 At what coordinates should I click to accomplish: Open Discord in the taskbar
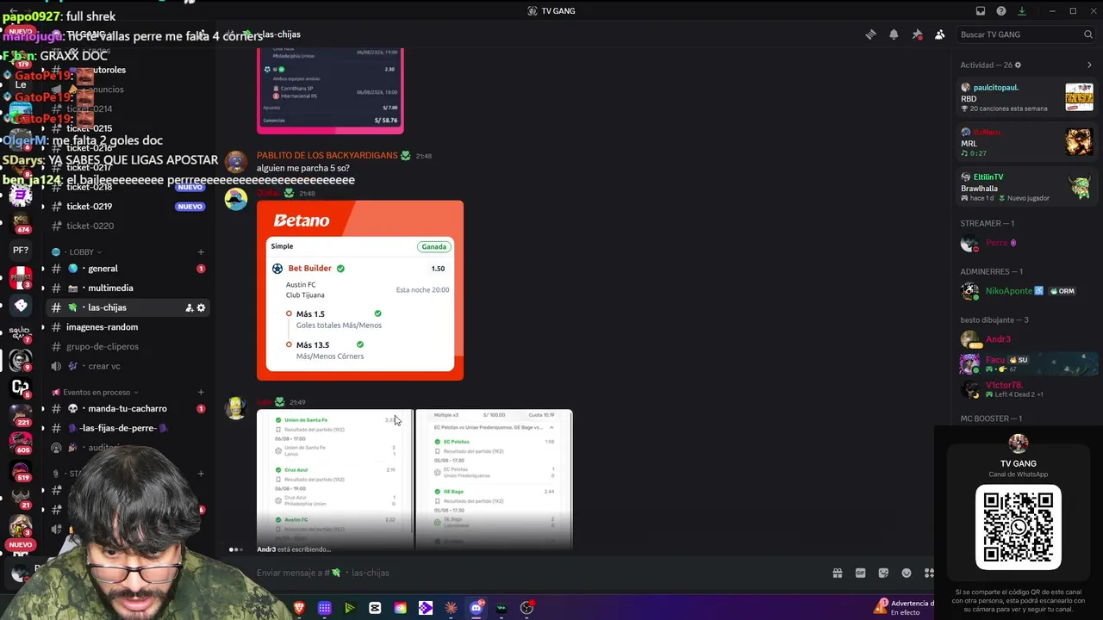(477, 608)
